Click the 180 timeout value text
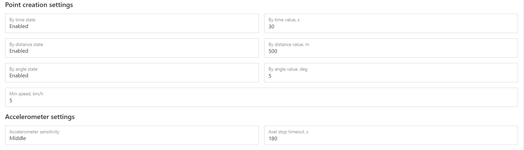 point(273,138)
